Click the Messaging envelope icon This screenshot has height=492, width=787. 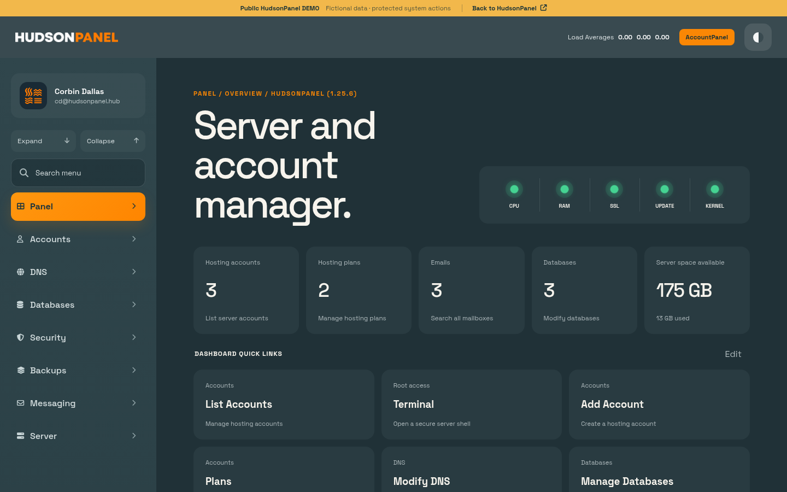[x=20, y=403]
